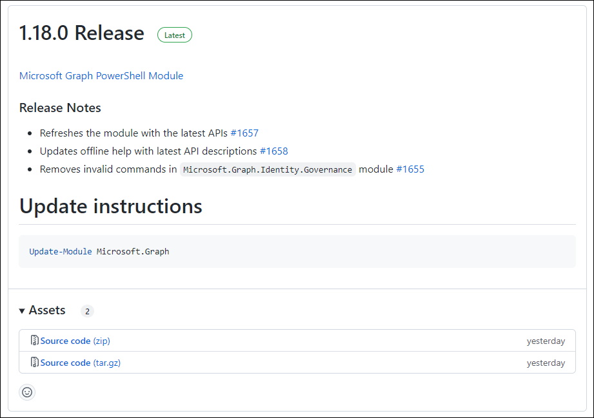Click the zip file icon beside Source code (zip)

click(34, 341)
